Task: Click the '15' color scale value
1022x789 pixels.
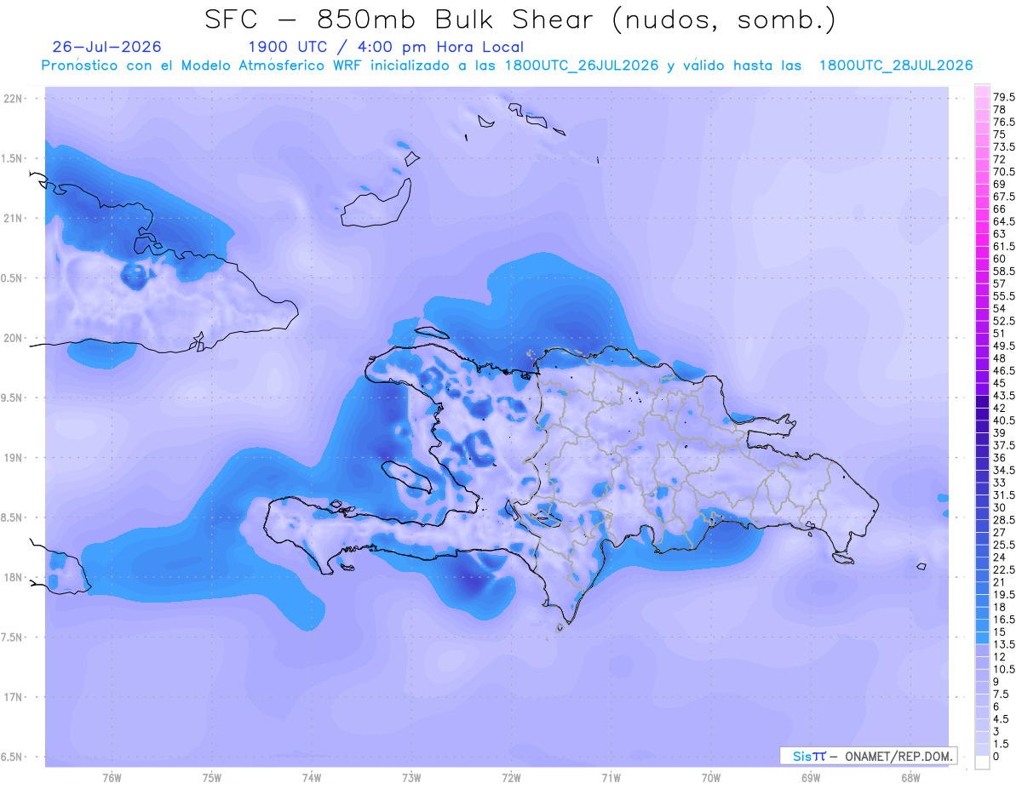Action: pyautogui.click(x=1000, y=632)
